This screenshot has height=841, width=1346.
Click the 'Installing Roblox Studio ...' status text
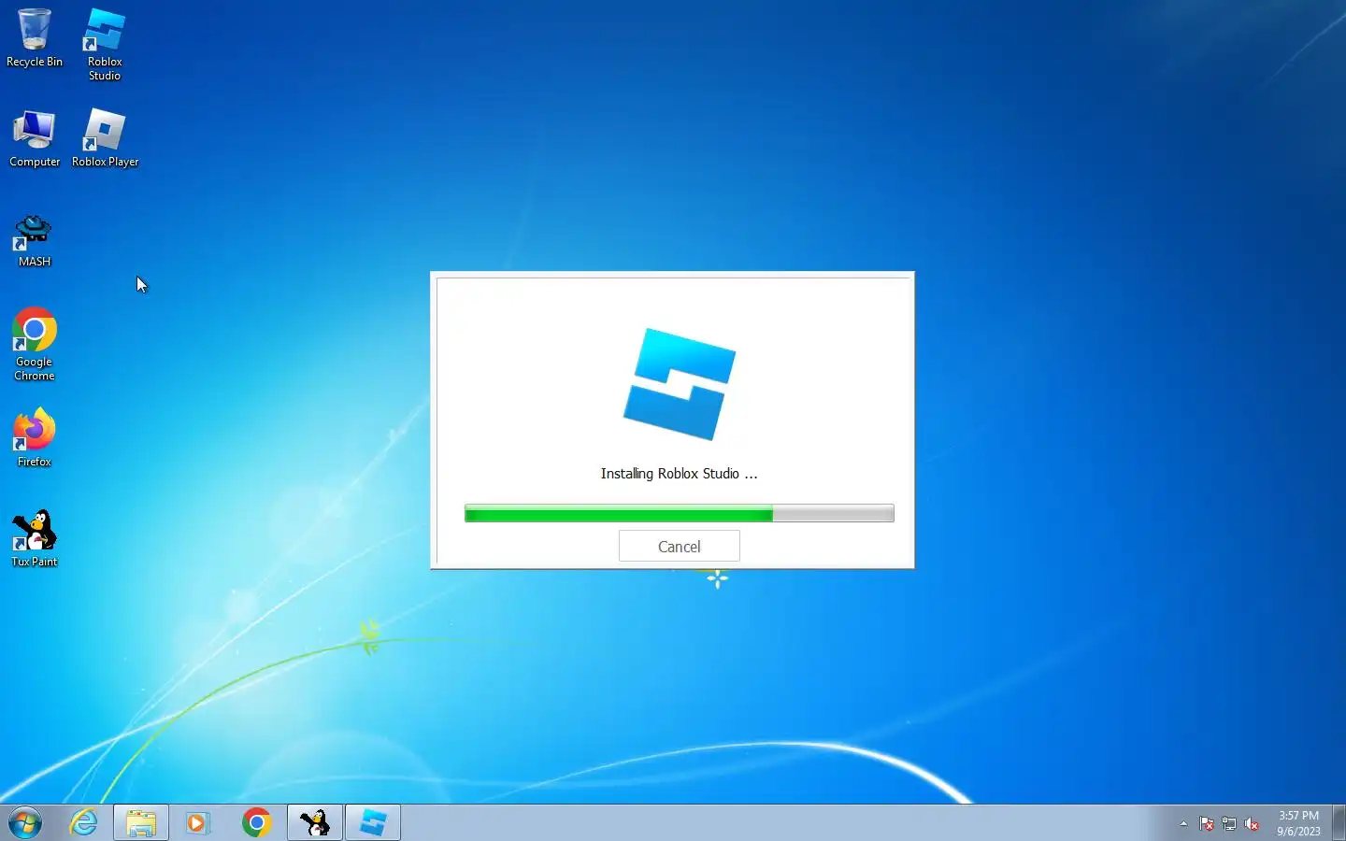[x=679, y=474]
